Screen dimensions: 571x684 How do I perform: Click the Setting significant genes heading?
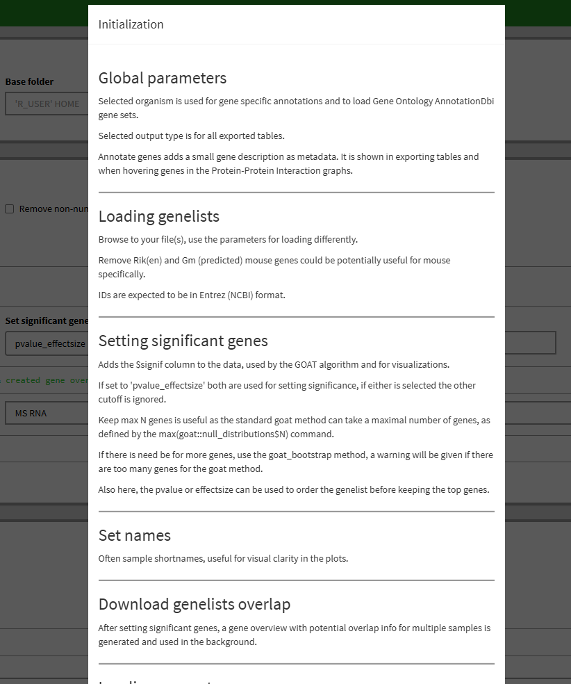(183, 341)
